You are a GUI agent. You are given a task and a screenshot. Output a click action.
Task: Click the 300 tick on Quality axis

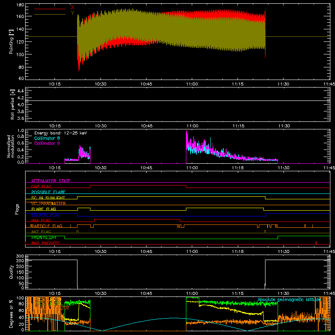(20, 256)
